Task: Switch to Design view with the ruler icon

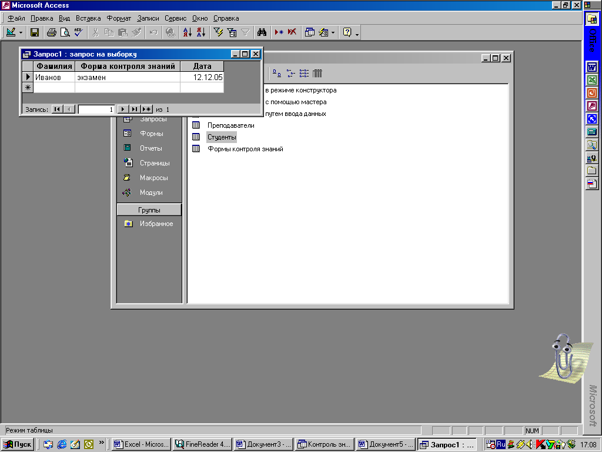Action: (11, 33)
